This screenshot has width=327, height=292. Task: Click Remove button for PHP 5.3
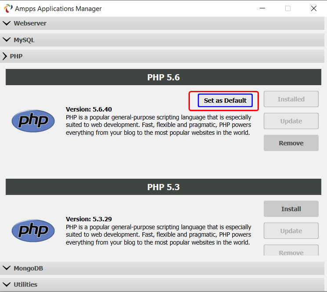coord(291,250)
